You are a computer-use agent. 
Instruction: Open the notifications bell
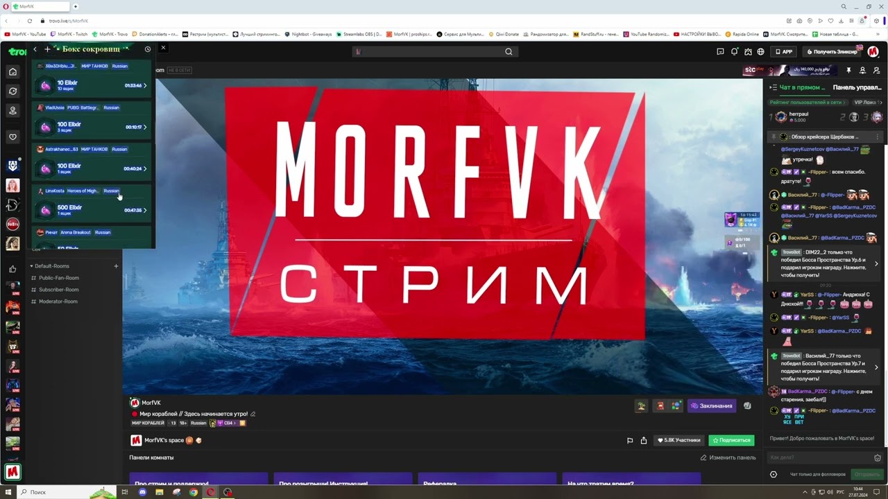(734, 51)
